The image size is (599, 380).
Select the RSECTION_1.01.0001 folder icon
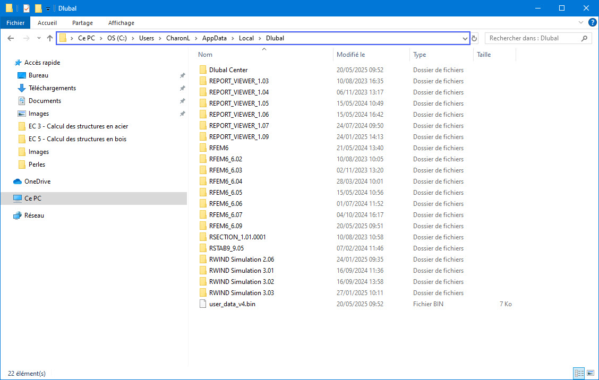203,237
